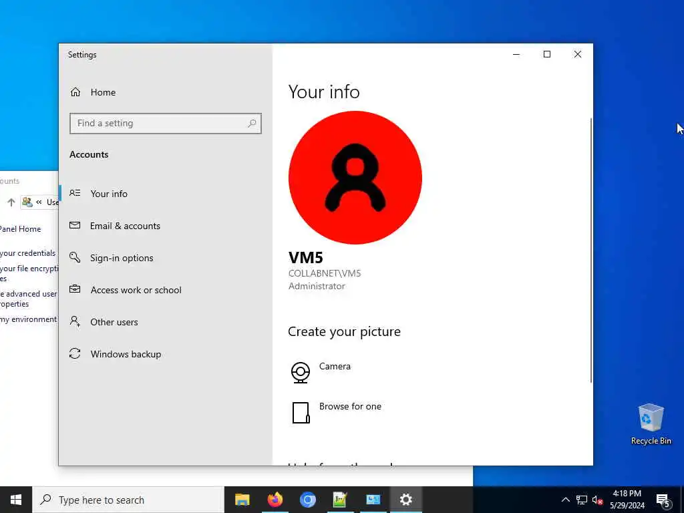
Task: Click the users icon in Control Panel address bar
Action: click(x=27, y=202)
